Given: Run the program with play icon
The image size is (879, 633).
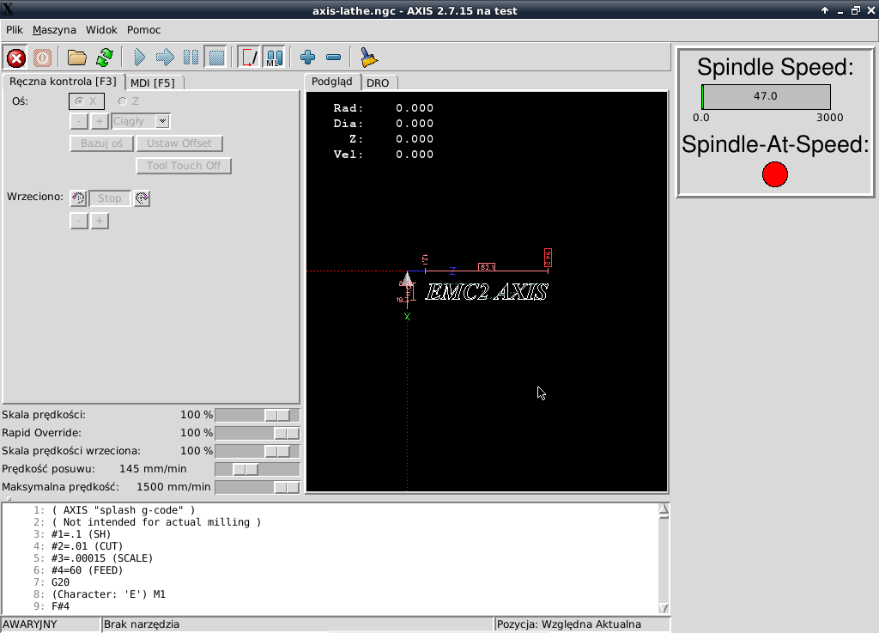Looking at the screenshot, I should click(140, 58).
